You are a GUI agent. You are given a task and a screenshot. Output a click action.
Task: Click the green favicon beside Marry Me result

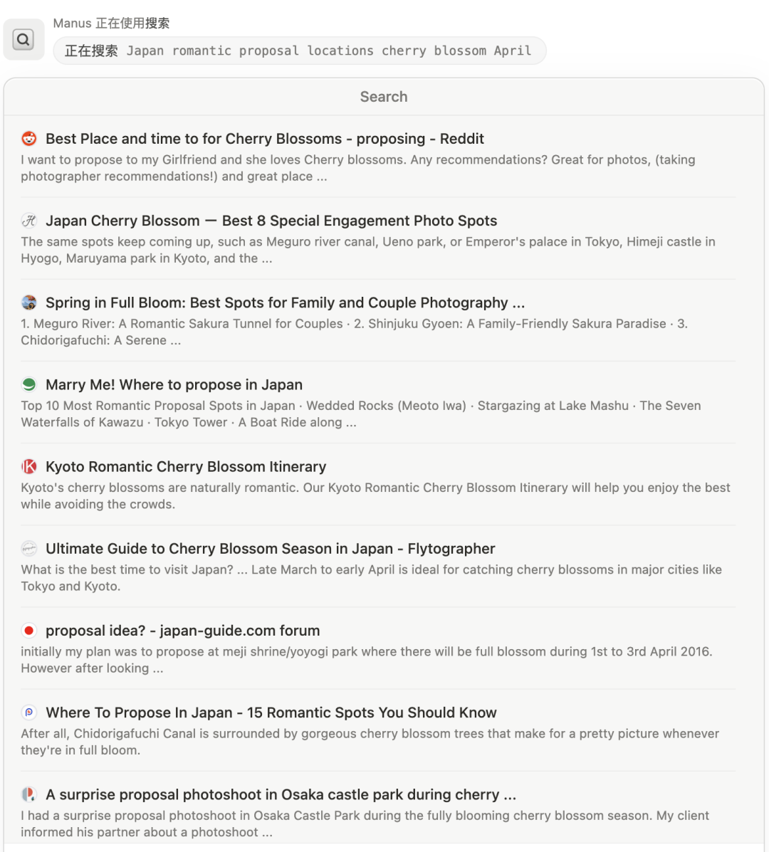[x=28, y=384]
